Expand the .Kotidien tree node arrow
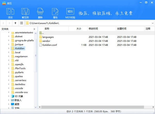 coord(9,48)
